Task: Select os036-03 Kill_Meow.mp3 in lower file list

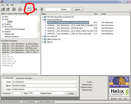Action: click(19, 48)
